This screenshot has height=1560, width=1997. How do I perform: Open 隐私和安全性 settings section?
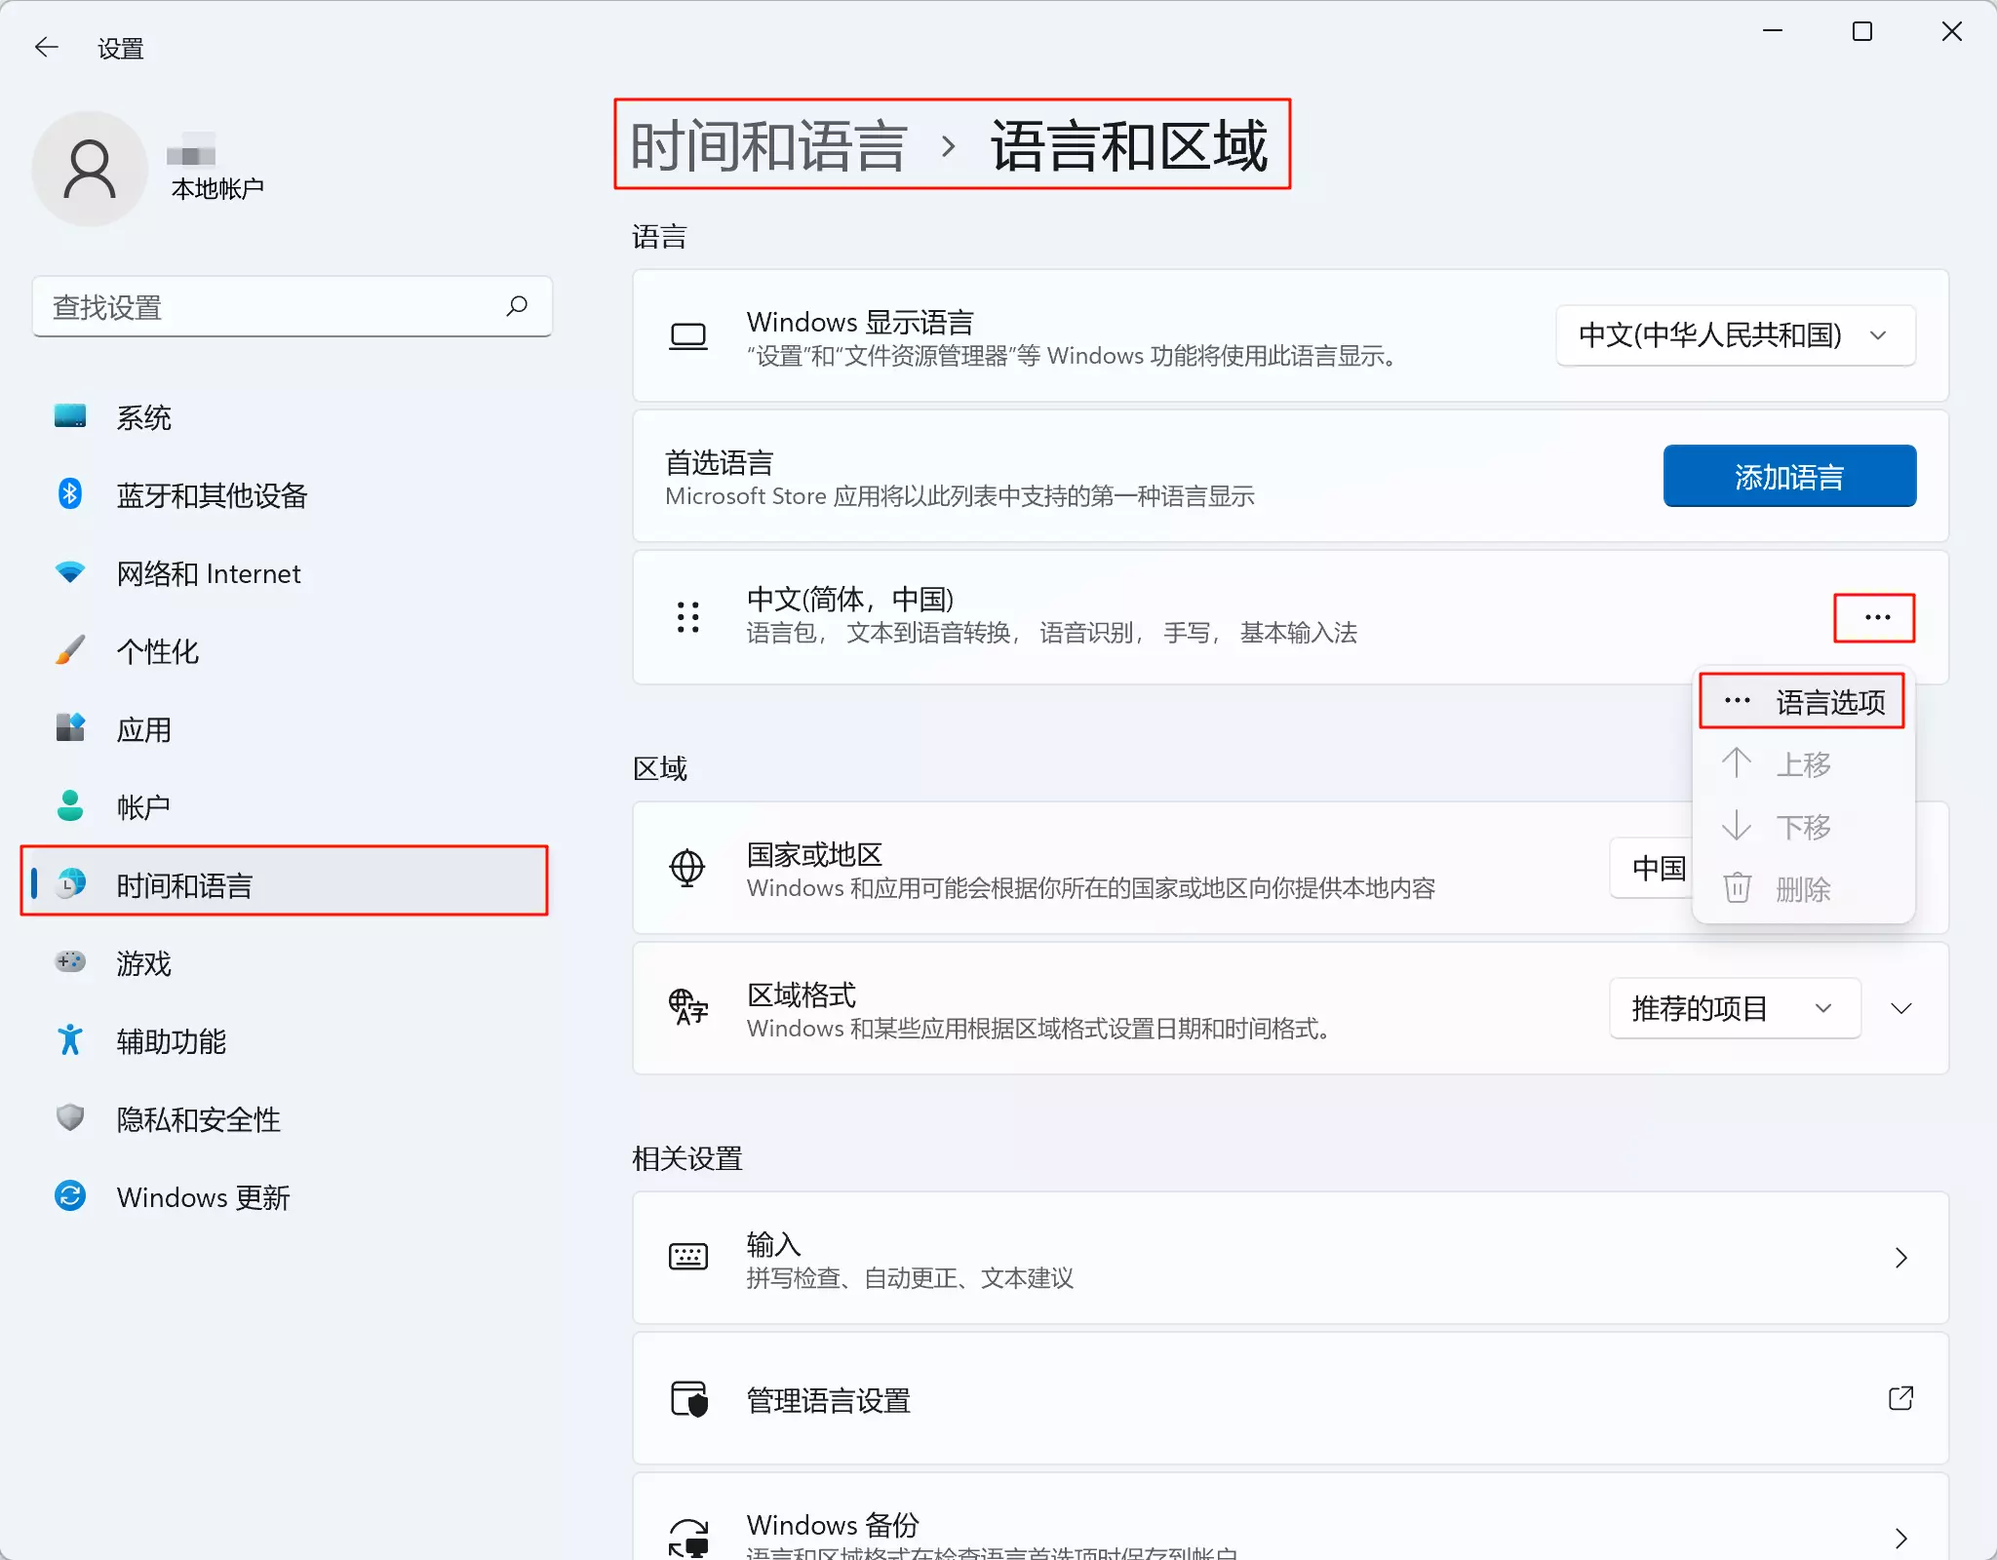(x=197, y=1119)
